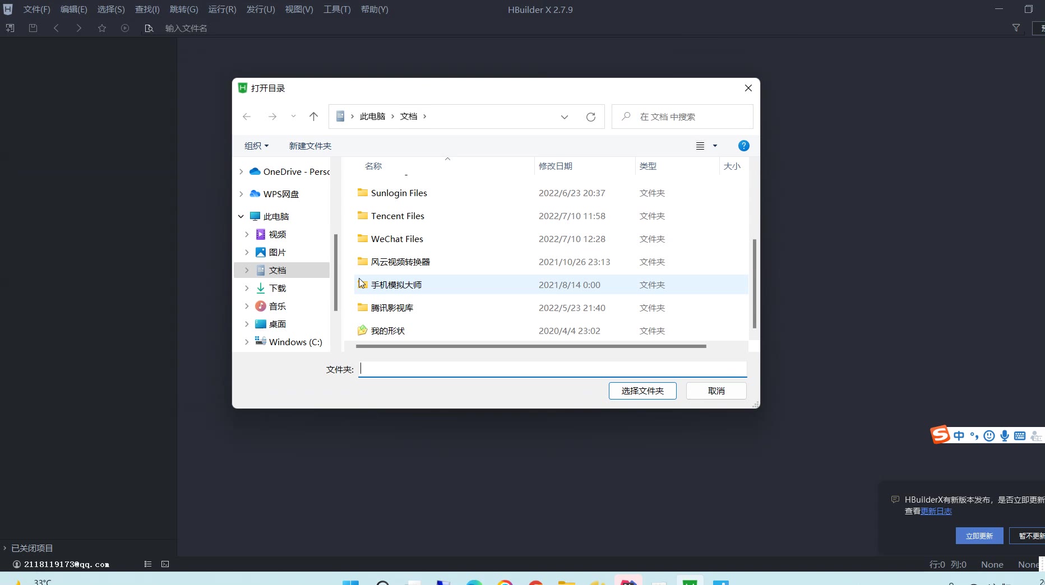Click the 暂不更新 button
The width and height of the screenshot is (1045, 585).
pos(1028,536)
